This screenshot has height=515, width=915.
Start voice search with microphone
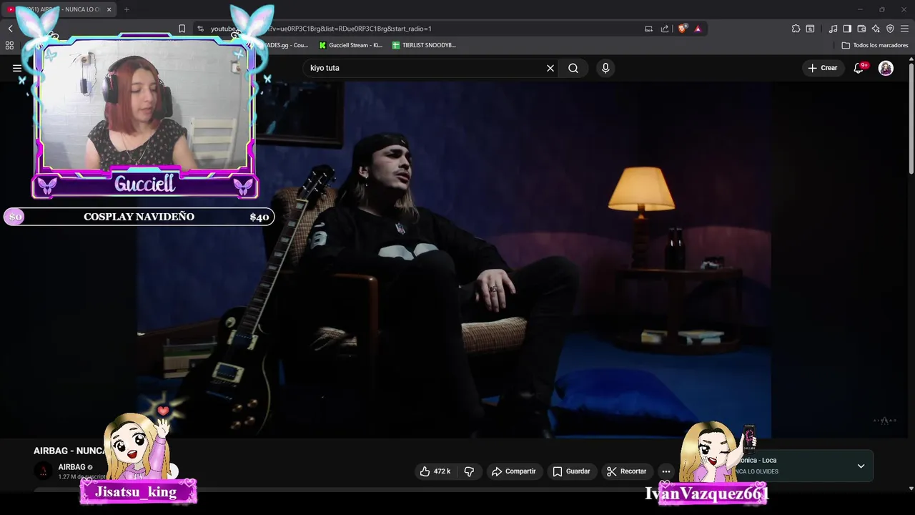coord(605,68)
